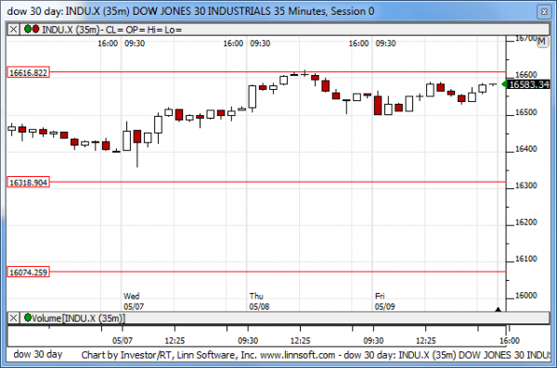Select the 16318.904 reference line label
Viewport: 557px width, 368px height.
coord(29,183)
